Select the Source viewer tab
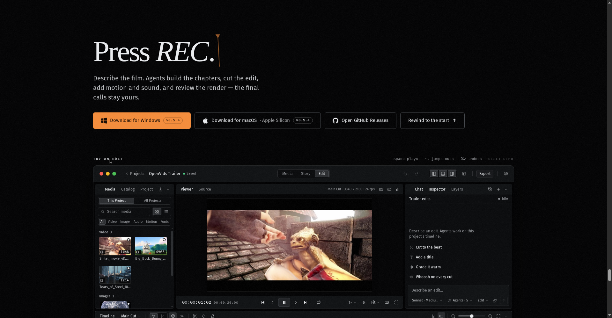The image size is (612, 318). 205,189
